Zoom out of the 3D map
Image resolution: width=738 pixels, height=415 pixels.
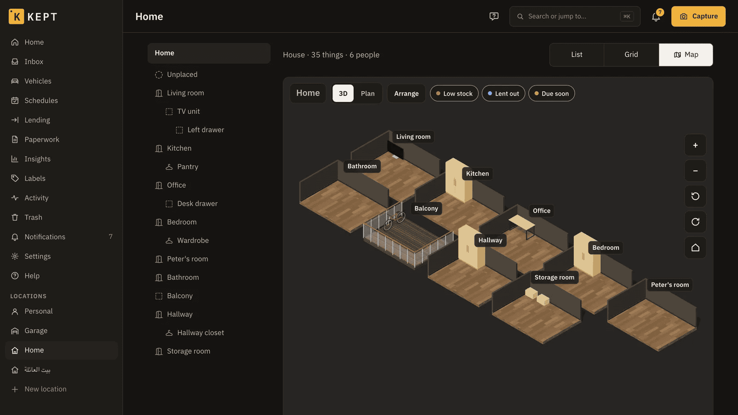point(695,171)
